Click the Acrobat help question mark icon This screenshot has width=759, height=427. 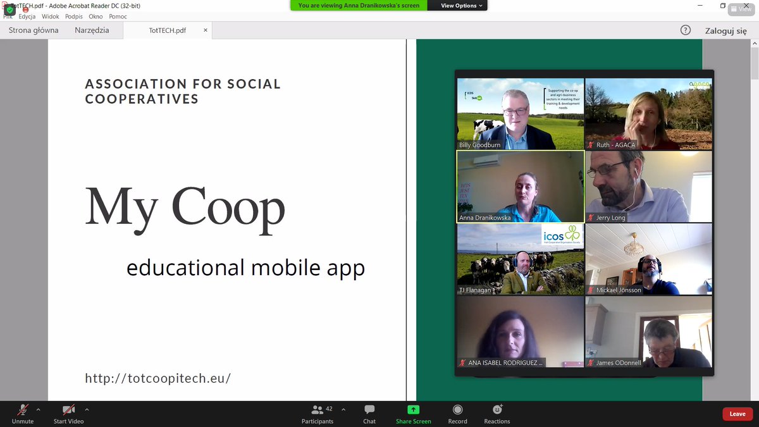[x=686, y=30]
